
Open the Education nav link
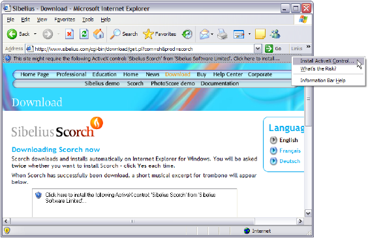tap(104, 74)
